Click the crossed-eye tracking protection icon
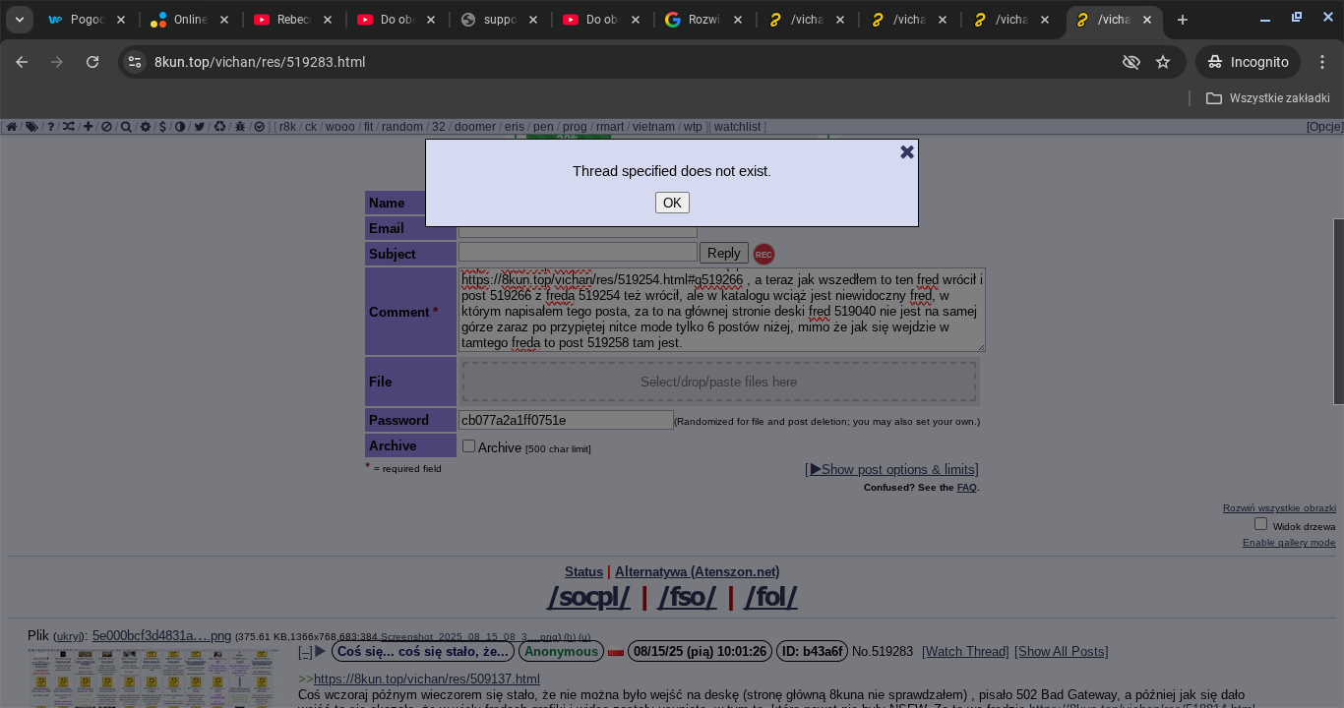Viewport: 1344px width, 708px height. click(x=1131, y=62)
